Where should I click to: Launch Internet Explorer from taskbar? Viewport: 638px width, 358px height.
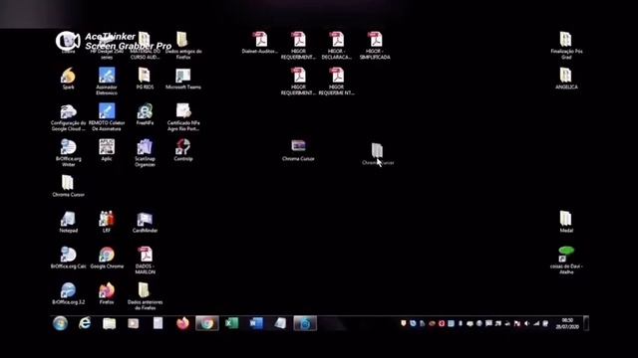coord(85,323)
